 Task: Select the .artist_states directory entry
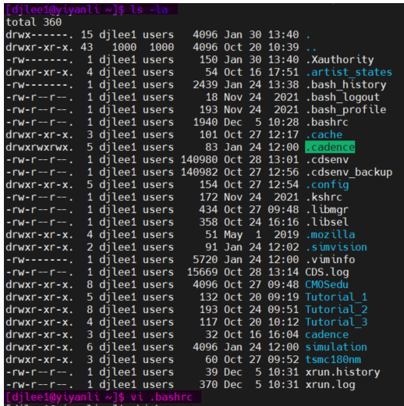tap(349, 73)
